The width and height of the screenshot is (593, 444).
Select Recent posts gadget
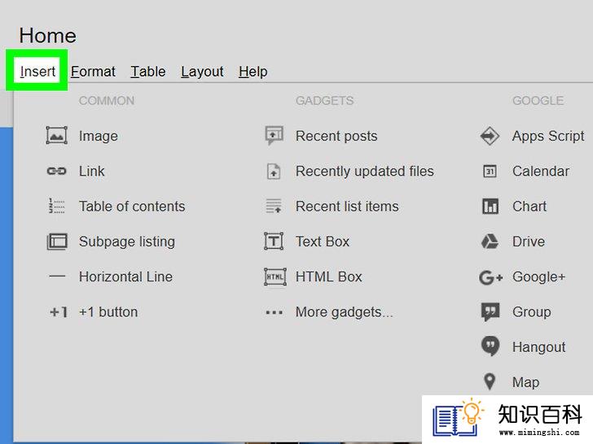click(336, 136)
